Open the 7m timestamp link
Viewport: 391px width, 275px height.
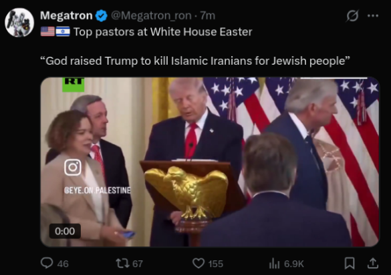[208, 16]
